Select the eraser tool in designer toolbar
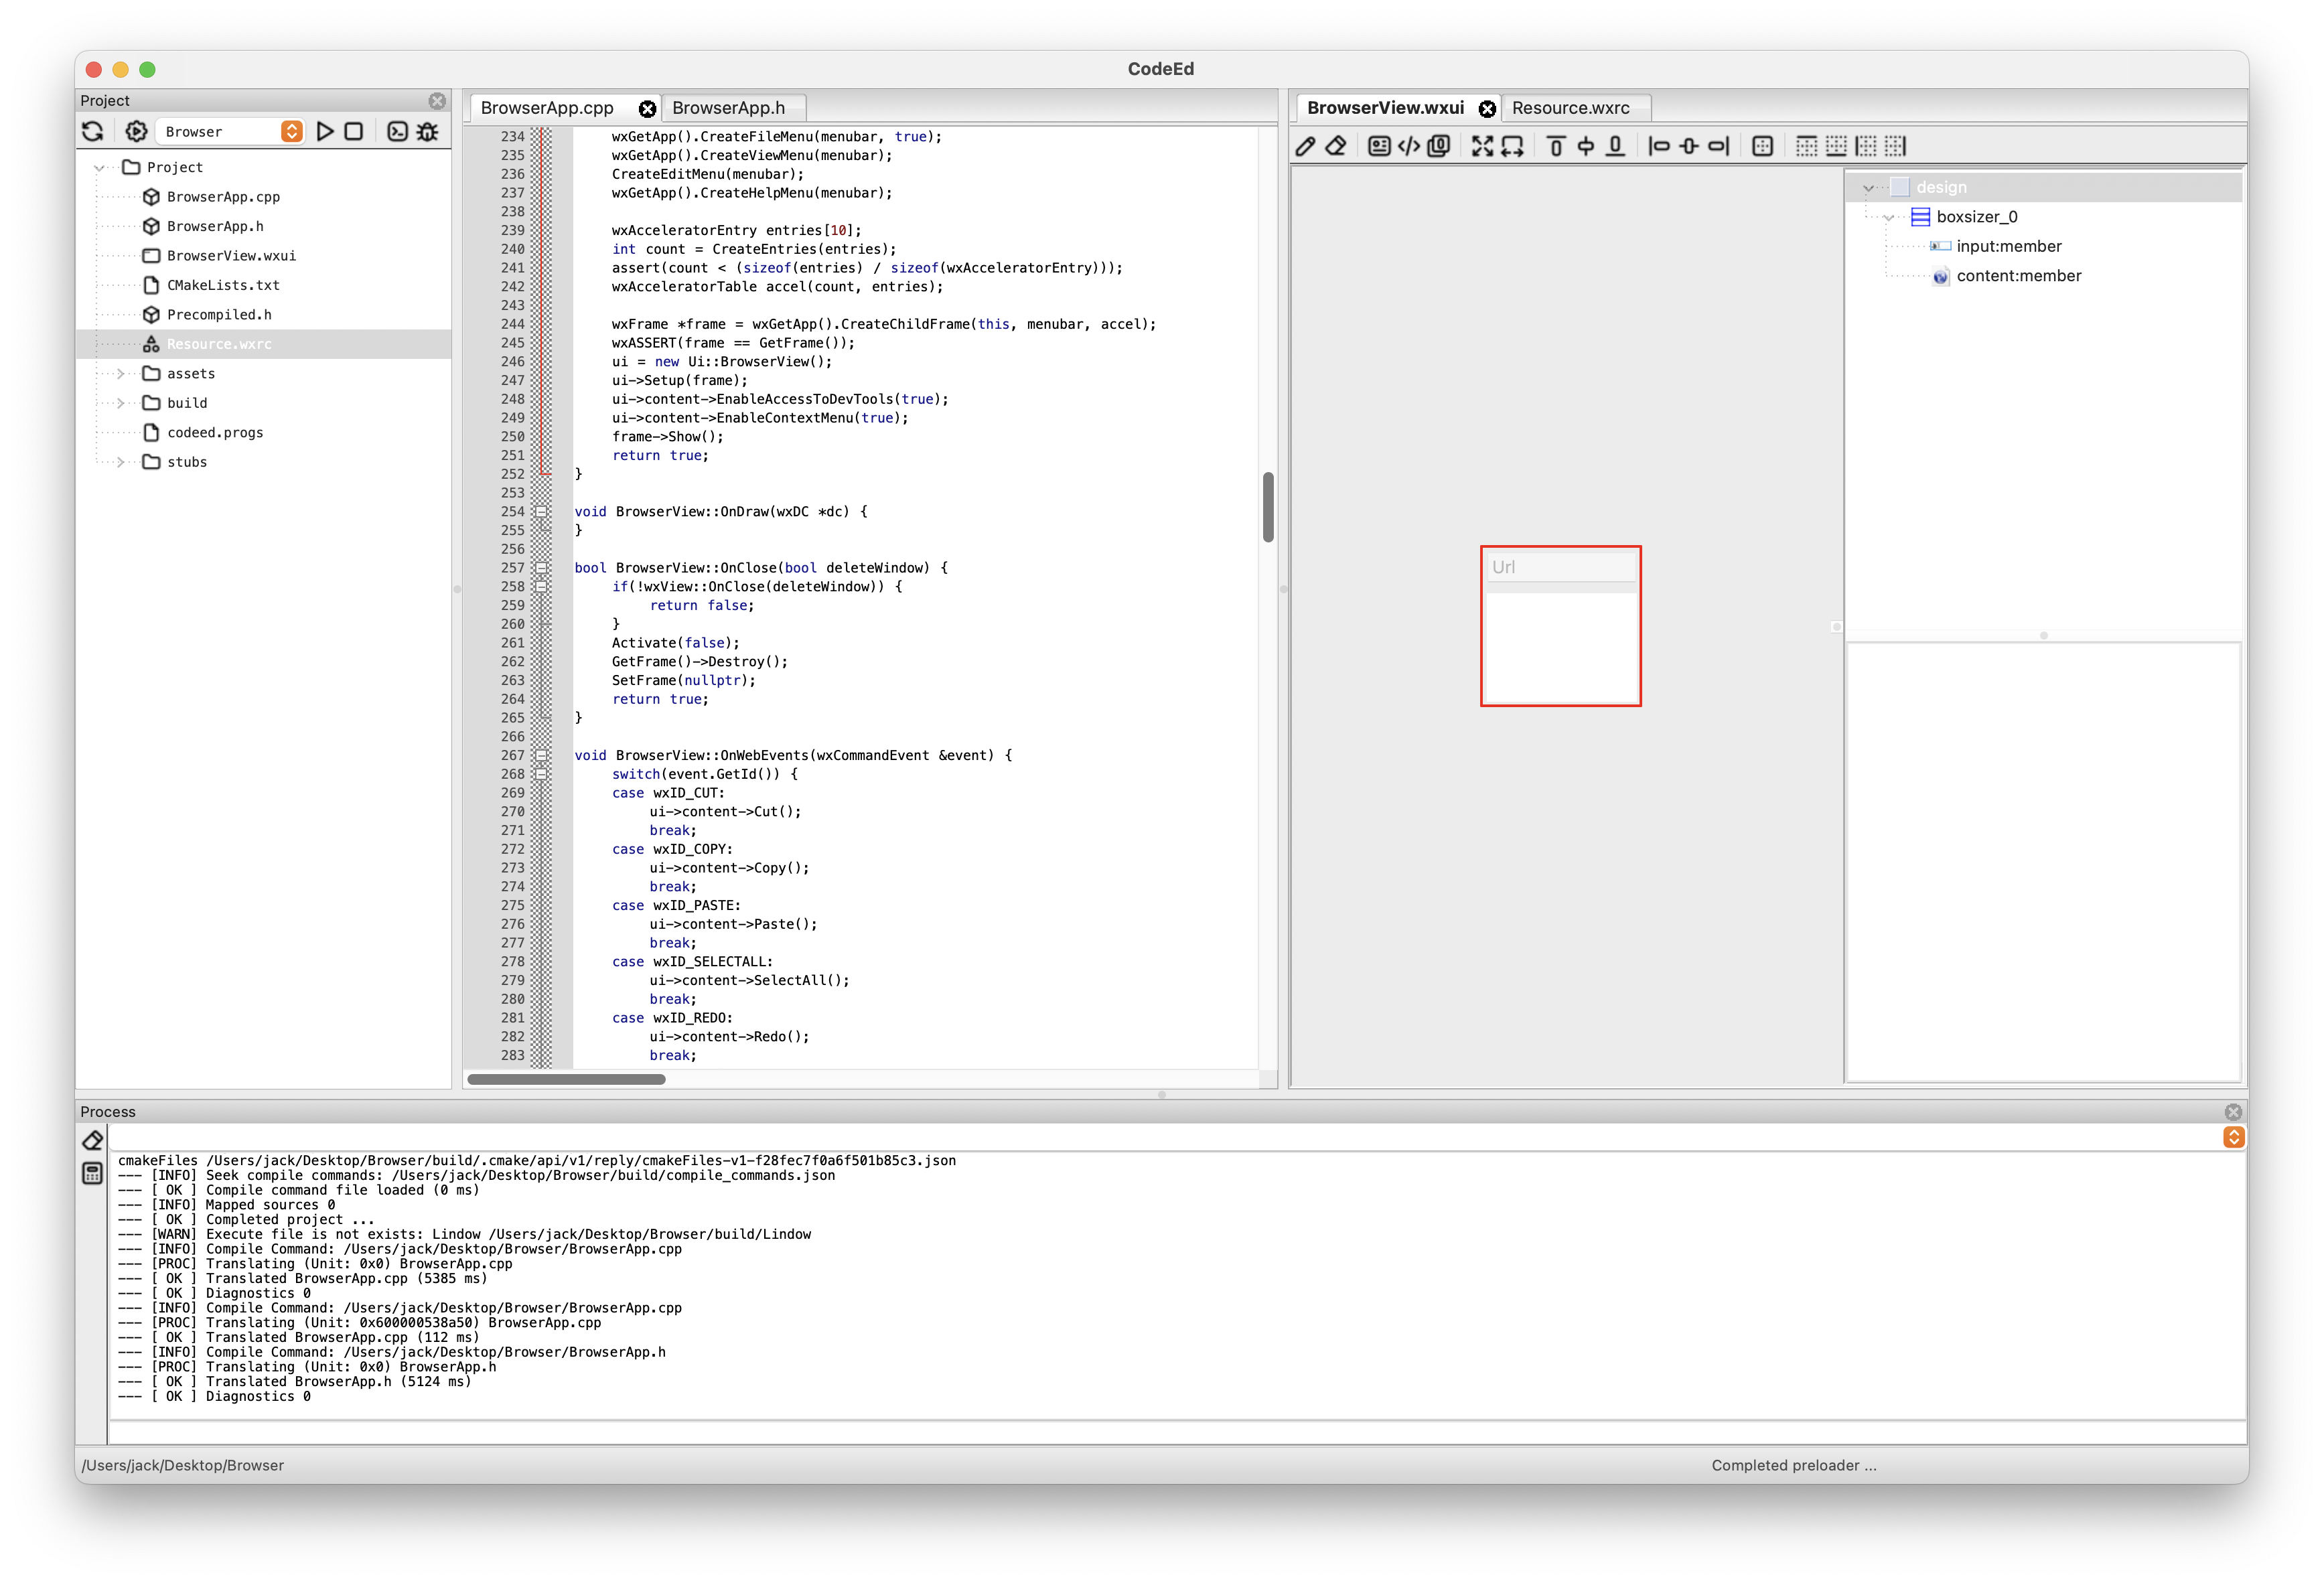The width and height of the screenshot is (2324, 1583). coord(1336,146)
